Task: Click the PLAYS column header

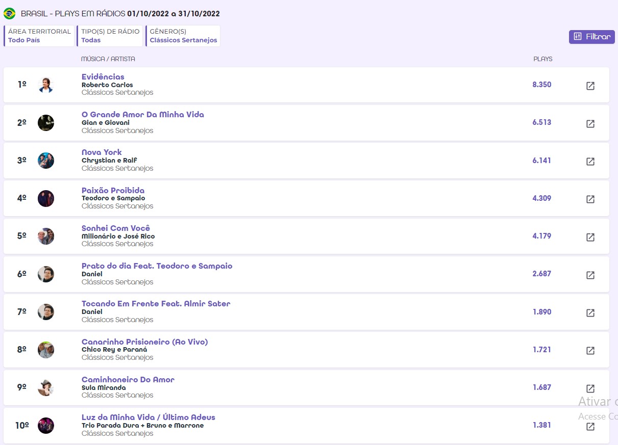Action: pyautogui.click(x=543, y=59)
